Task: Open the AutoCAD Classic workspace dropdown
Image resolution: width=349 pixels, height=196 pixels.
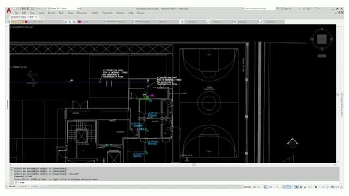Action: point(63,9)
